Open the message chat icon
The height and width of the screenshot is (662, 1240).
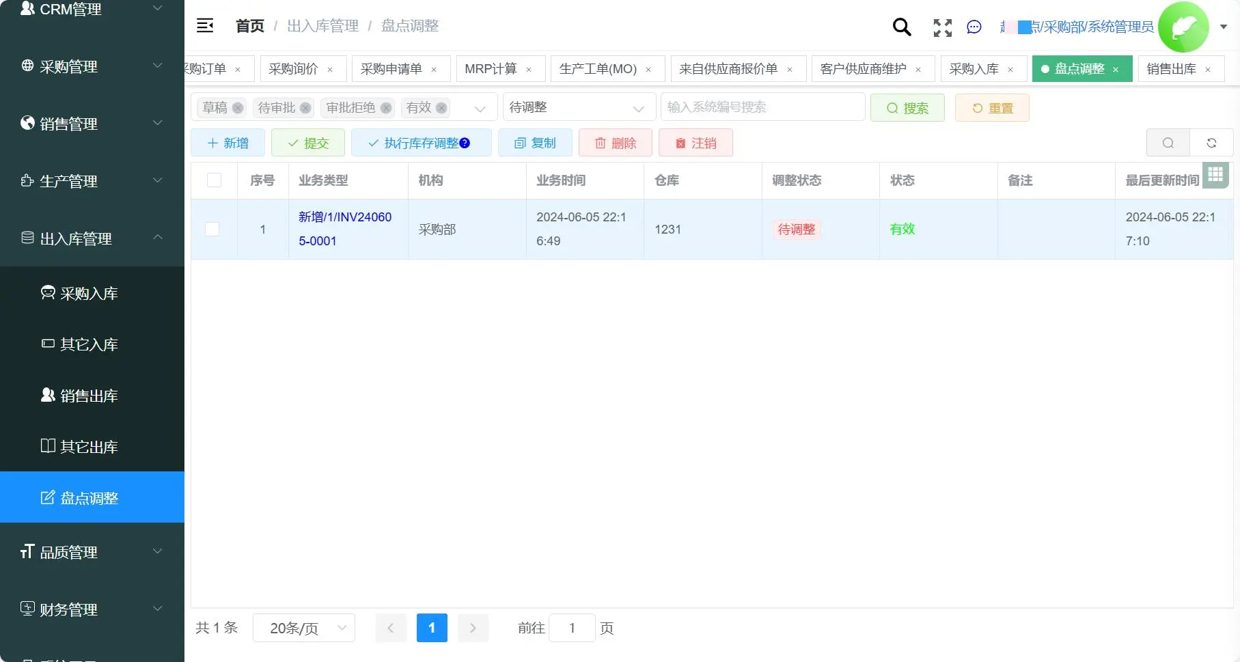(974, 27)
